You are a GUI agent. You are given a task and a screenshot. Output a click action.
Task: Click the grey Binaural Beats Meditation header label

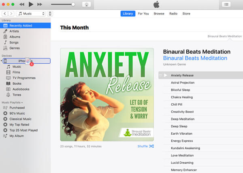(x=224, y=36)
